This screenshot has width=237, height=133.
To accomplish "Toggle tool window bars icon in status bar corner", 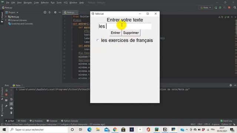I will (x=2, y=125).
